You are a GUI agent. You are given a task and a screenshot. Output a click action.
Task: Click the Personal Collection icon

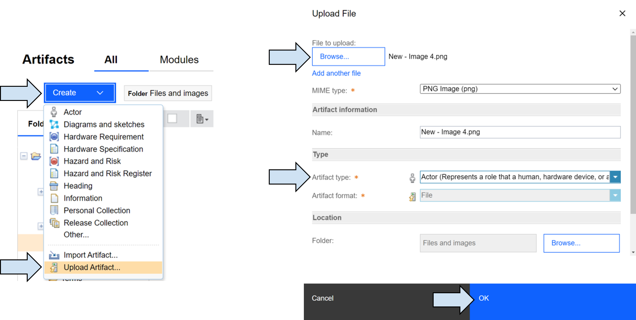click(x=54, y=210)
